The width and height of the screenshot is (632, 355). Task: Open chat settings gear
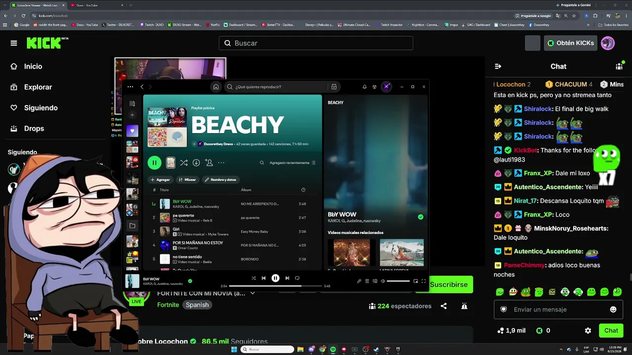click(x=588, y=331)
